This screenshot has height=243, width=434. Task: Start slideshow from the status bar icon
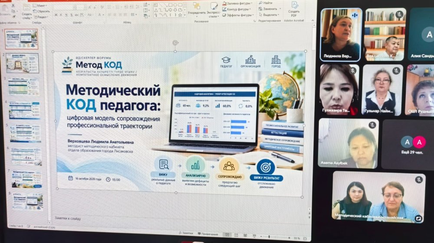254,236
